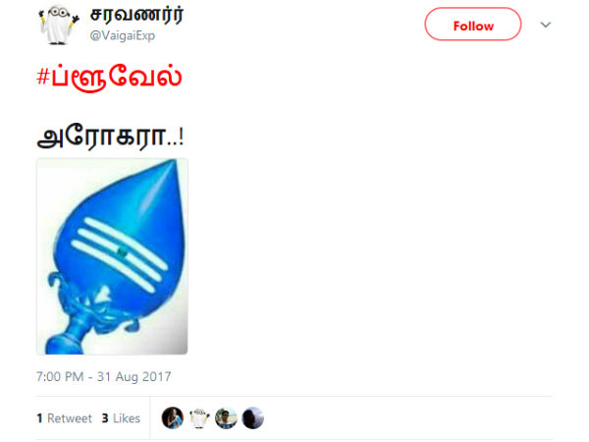This screenshot has width=589, height=442.
Task: Open the dark silhouette liker avatar
Action: point(253,417)
